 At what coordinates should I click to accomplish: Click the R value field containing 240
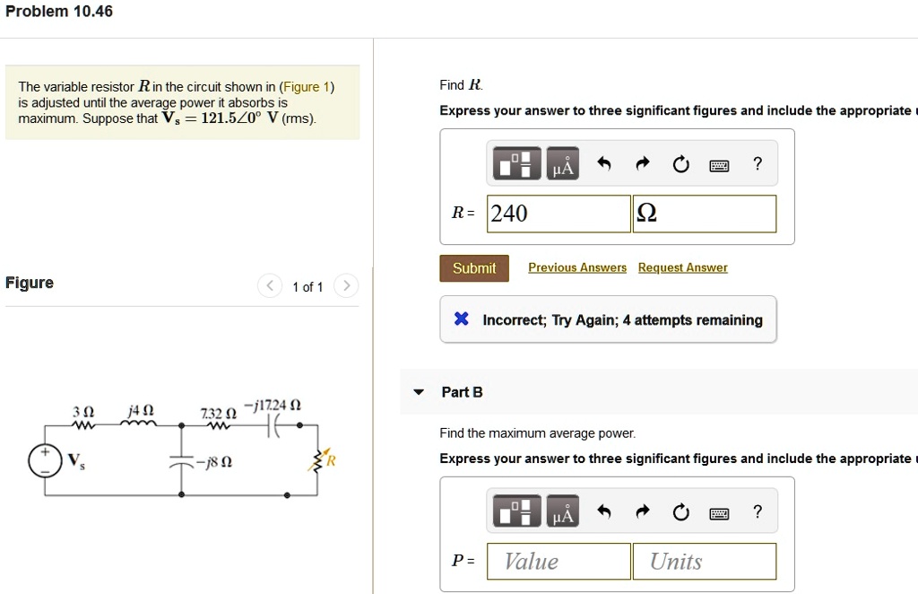pyautogui.click(x=558, y=213)
